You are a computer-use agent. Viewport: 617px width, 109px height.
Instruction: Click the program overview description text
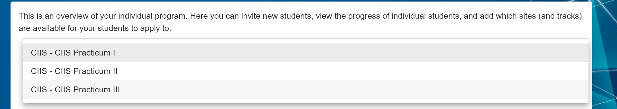tap(300, 22)
